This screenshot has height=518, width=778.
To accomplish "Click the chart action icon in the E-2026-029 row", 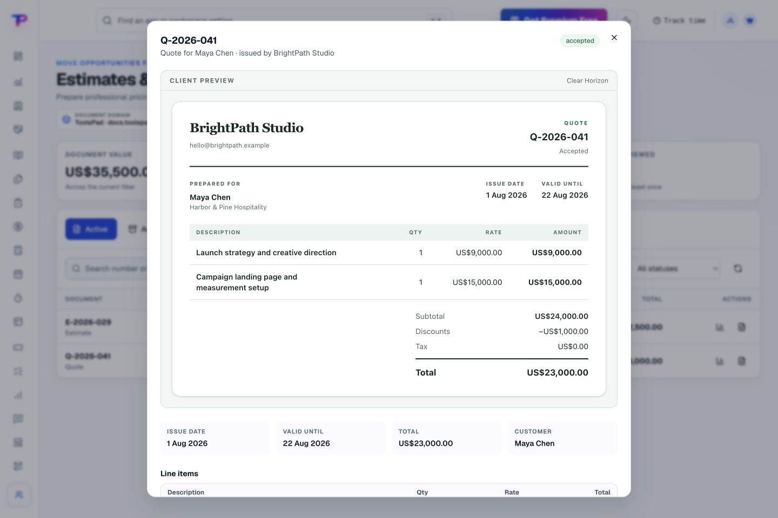I will (720, 327).
